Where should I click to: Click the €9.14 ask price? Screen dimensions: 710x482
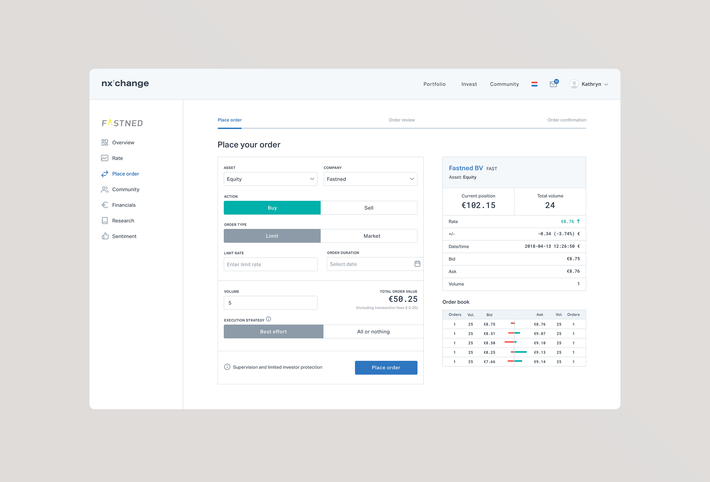point(540,362)
